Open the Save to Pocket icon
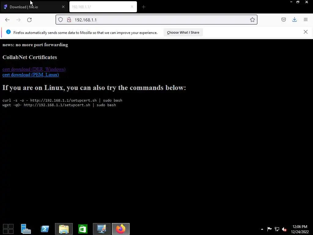 [283, 20]
